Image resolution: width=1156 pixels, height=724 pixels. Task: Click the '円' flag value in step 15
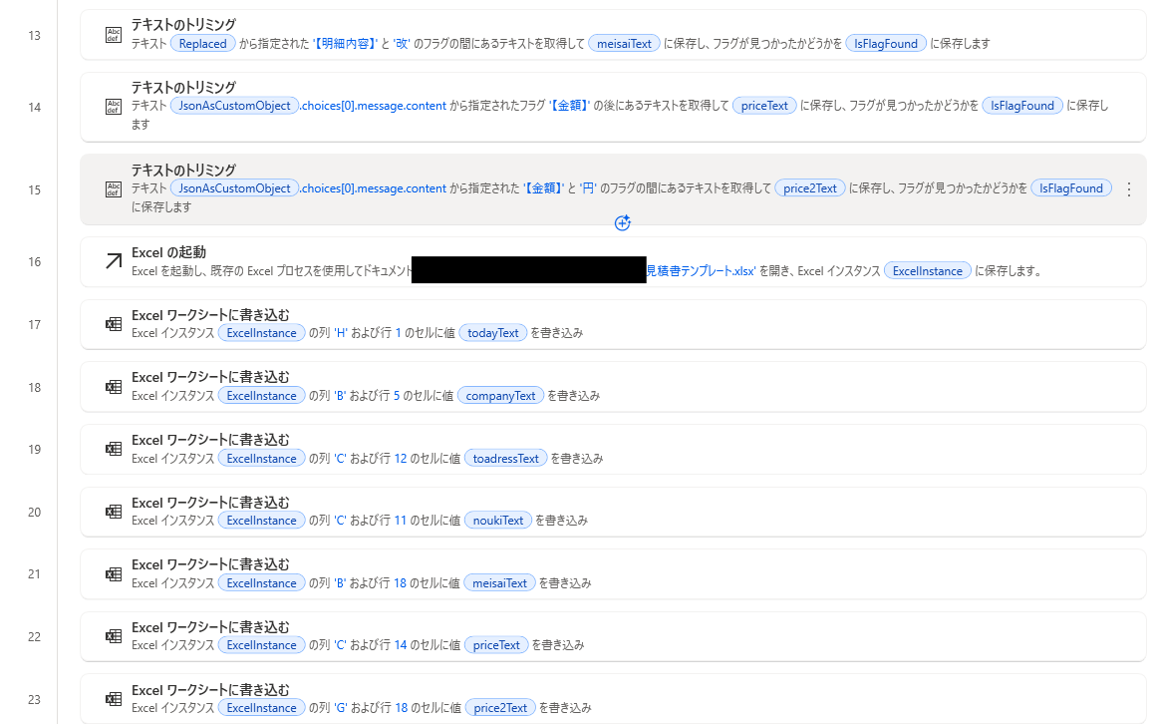click(x=588, y=188)
